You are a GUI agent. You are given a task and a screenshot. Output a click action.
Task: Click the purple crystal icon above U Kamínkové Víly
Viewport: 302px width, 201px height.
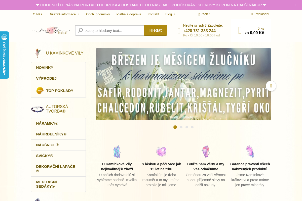coord(117,151)
